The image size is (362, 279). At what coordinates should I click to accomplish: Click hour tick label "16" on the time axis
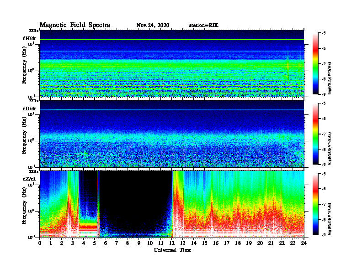[x=216, y=243]
